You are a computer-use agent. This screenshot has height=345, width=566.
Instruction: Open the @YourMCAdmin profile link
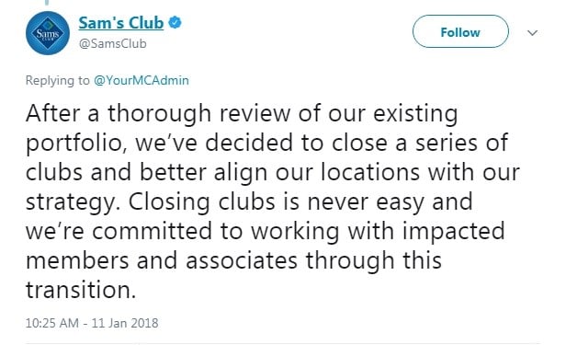141,80
